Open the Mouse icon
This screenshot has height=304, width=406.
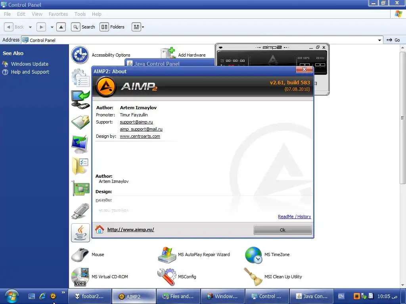80,255
